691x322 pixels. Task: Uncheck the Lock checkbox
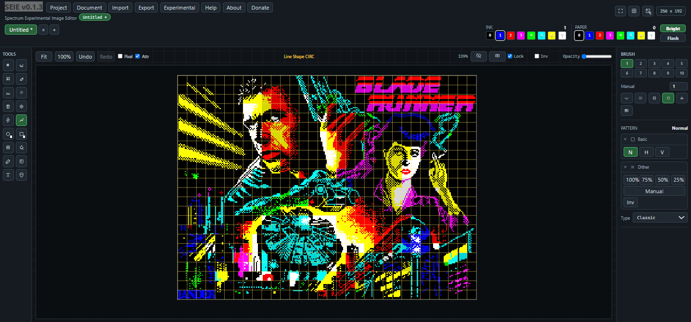[510, 56]
